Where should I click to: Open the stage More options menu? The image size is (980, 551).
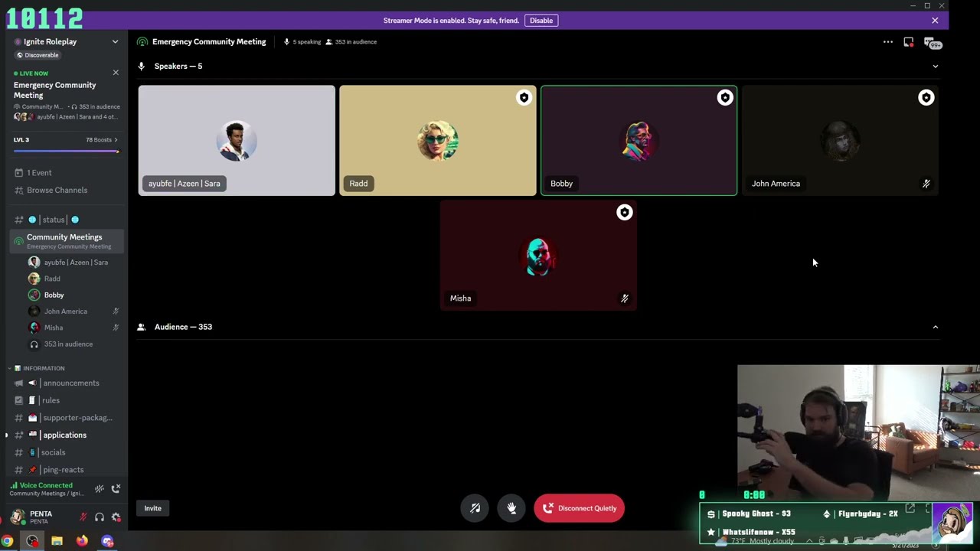pos(888,42)
